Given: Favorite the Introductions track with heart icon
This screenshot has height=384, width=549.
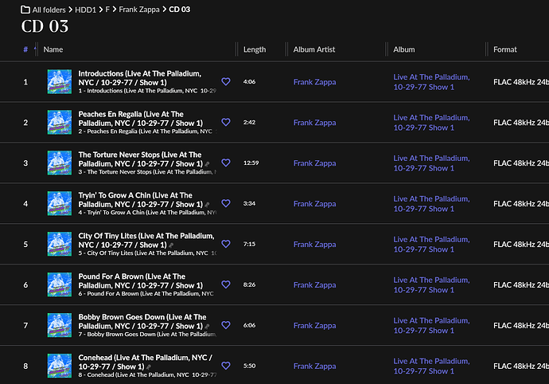Looking at the screenshot, I should (225, 82).
